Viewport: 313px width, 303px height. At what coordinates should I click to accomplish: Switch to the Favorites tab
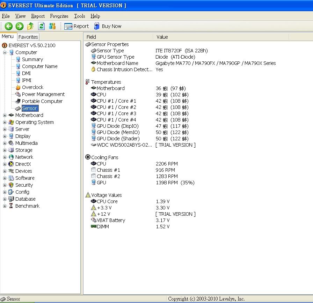[x=28, y=37]
